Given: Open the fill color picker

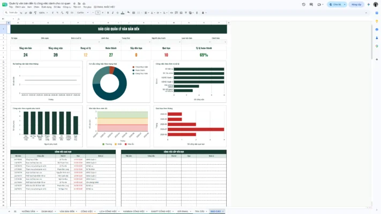Looking at the screenshot, I should click(x=129, y=13).
